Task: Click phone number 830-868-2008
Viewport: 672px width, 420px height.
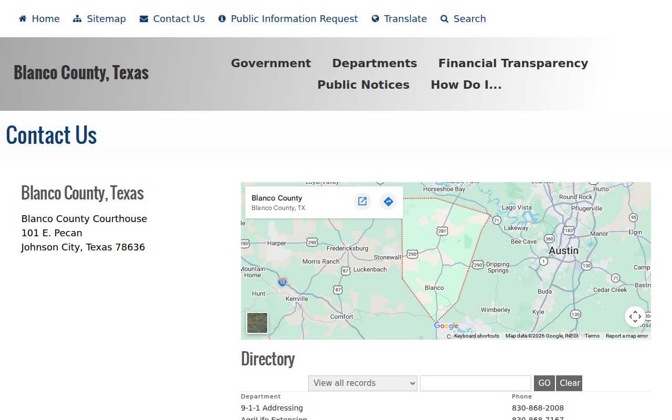Action: click(538, 408)
